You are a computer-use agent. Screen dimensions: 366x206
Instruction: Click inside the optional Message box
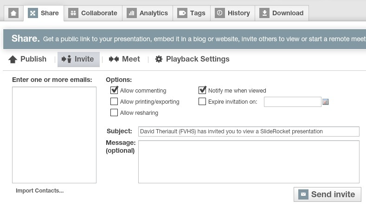(x=249, y=162)
